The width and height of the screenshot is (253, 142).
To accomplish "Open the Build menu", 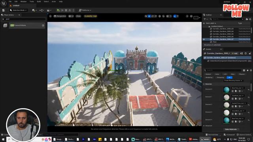I will point(39,2).
